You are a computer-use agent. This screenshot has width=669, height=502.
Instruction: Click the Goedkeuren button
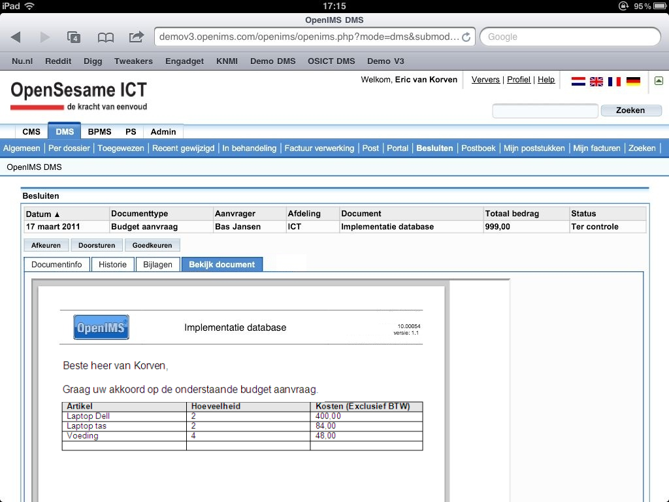[x=152, y=246]
